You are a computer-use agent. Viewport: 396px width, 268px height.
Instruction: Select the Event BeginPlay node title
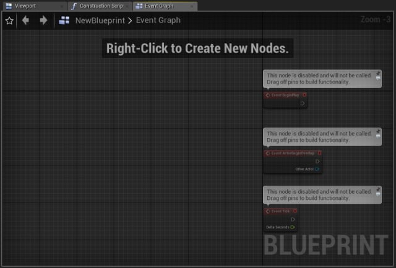click(x=285, y=95)
